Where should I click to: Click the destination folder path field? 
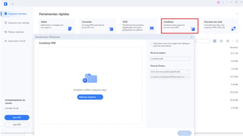pyautogui.click(x=168, y=77)
